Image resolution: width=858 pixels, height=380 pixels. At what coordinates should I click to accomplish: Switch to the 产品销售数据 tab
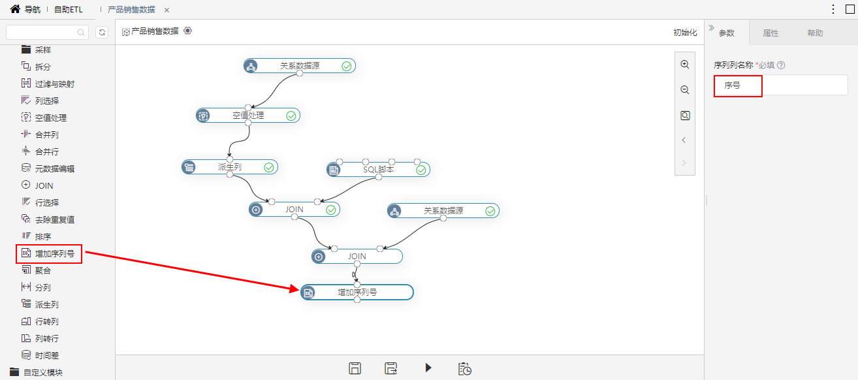coord(131,10)
